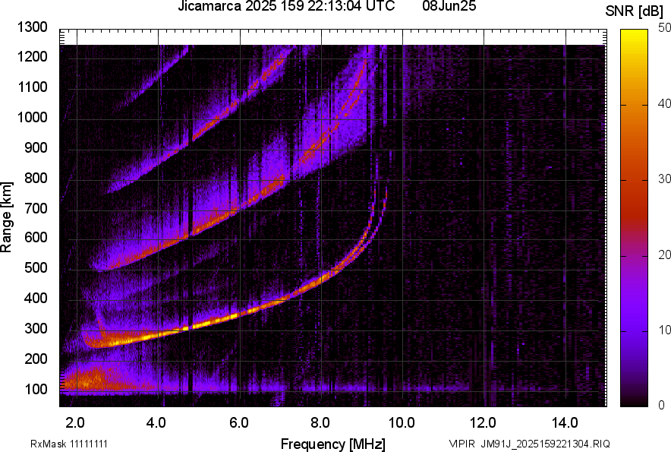Click the 2.0 MHz frequency axis label

point(75,423)
